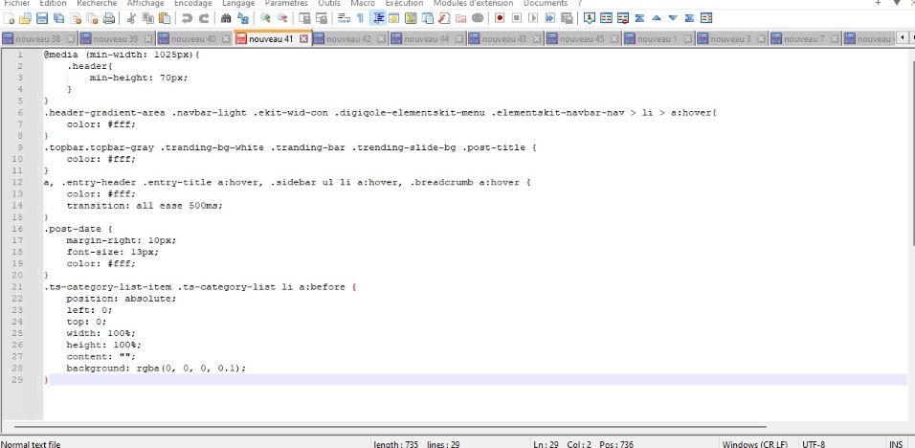The image size is (915, 448).
Task: Click the Open file toolbar icon
Action: (x=25, y=18)
